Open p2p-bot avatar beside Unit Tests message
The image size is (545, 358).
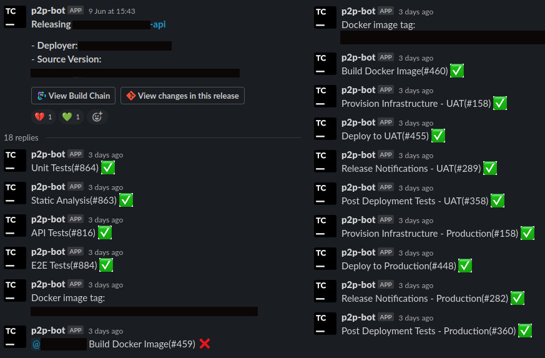click(x=15, y=161)
